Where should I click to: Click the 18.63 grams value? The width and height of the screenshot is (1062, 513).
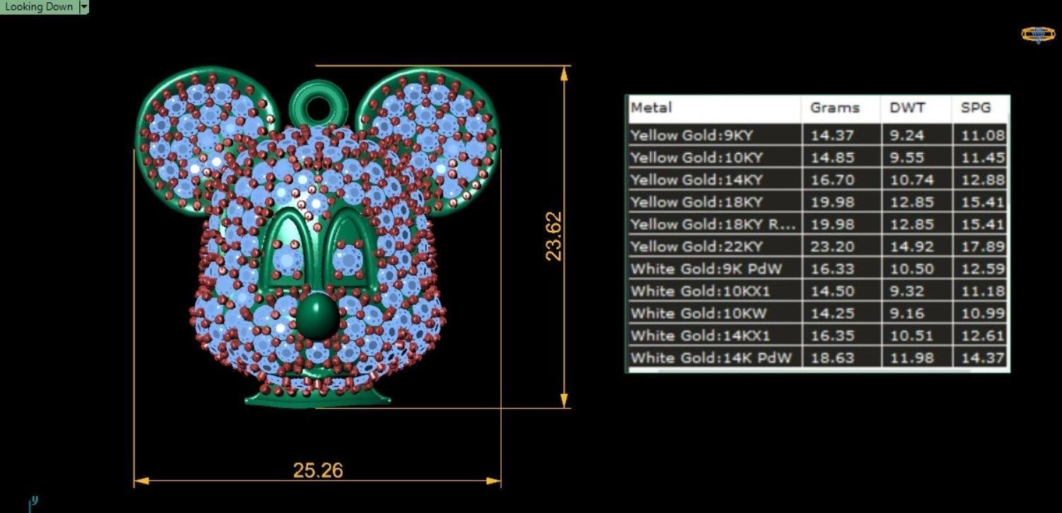click(832, 357)
